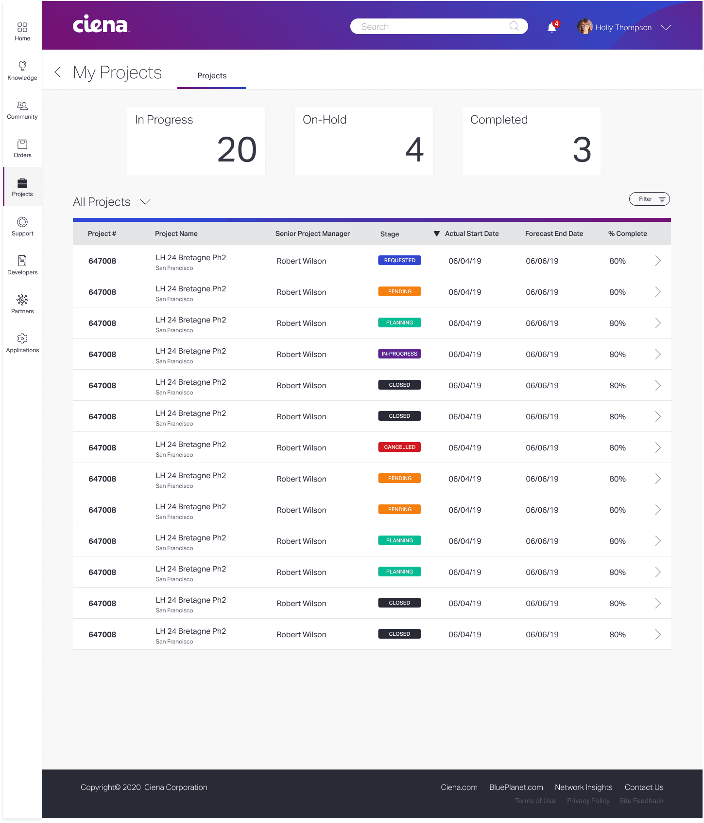Viewport: 704px width, 823px height.
Task: Sort by % Complete column
Action: 628,234
